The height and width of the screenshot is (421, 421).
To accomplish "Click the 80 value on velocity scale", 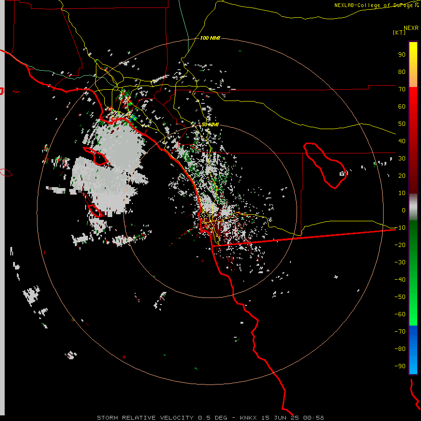I will (x=402, y=72).
